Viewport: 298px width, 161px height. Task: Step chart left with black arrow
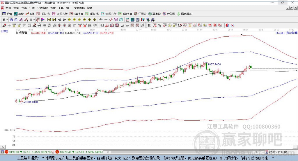59,20
